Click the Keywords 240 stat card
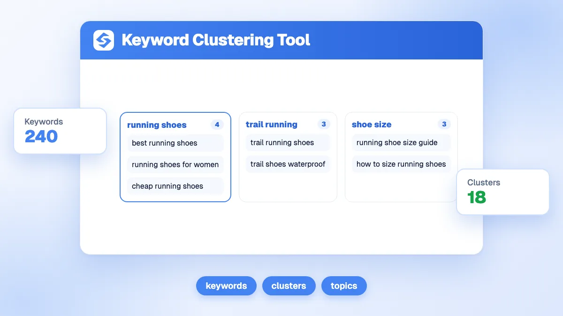563x316 pixels. coord(60,131)
